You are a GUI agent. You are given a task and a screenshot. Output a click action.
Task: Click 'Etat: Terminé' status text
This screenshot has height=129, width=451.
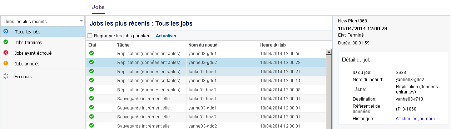(x=351, y=35)
